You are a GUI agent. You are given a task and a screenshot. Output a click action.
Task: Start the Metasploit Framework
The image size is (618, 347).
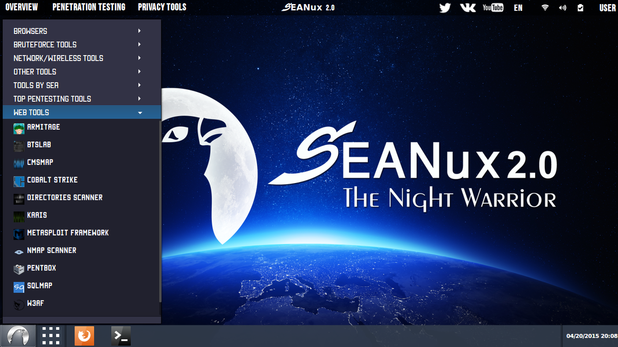67,233
